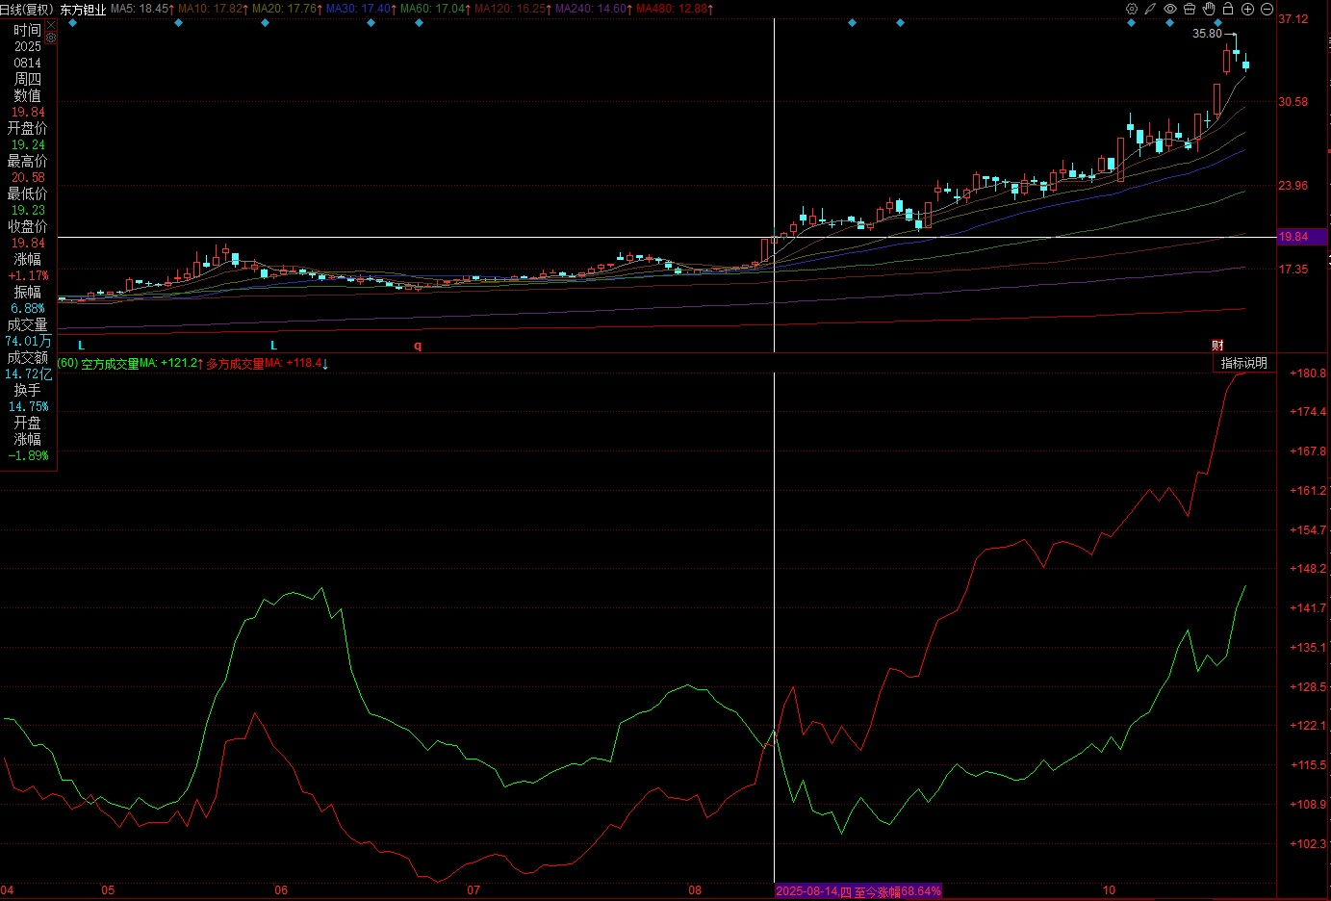Open chart settings gear icon

click(1132, 9)
